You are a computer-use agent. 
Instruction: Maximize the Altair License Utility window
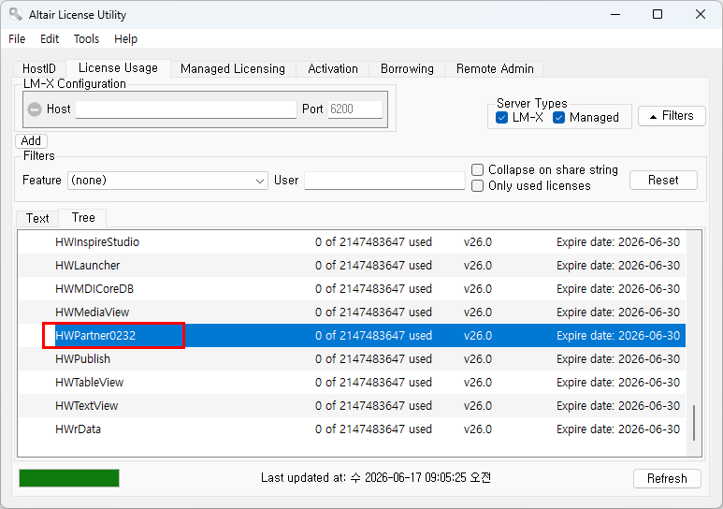pos(658,14)
